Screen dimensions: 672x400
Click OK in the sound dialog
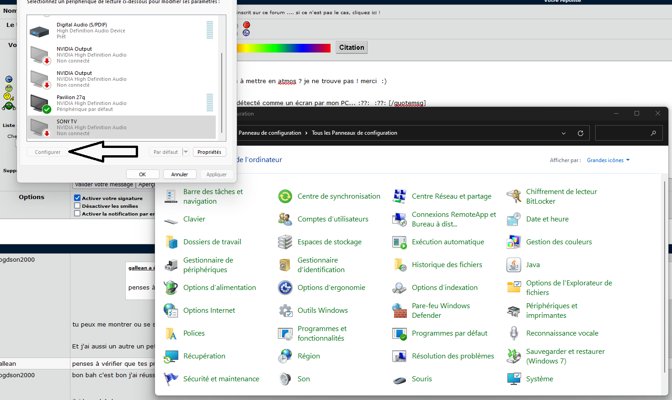point(143,174)
